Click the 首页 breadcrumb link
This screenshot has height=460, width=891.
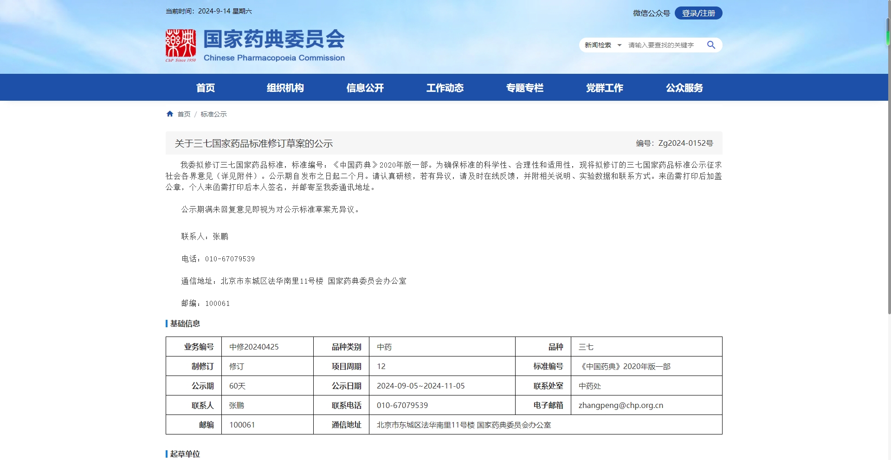tap(184, 114)
